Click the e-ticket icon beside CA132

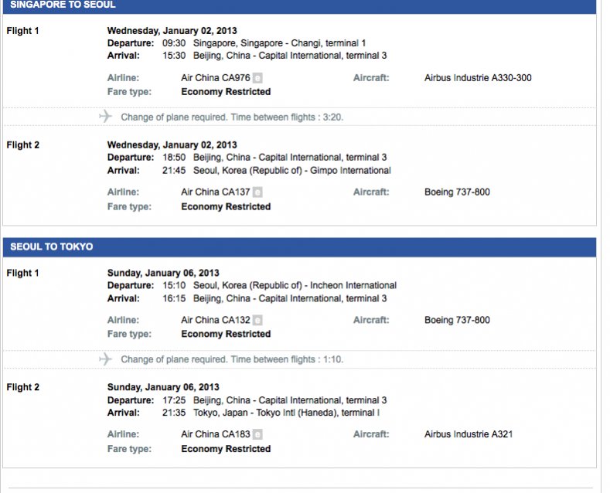[257, 321]
